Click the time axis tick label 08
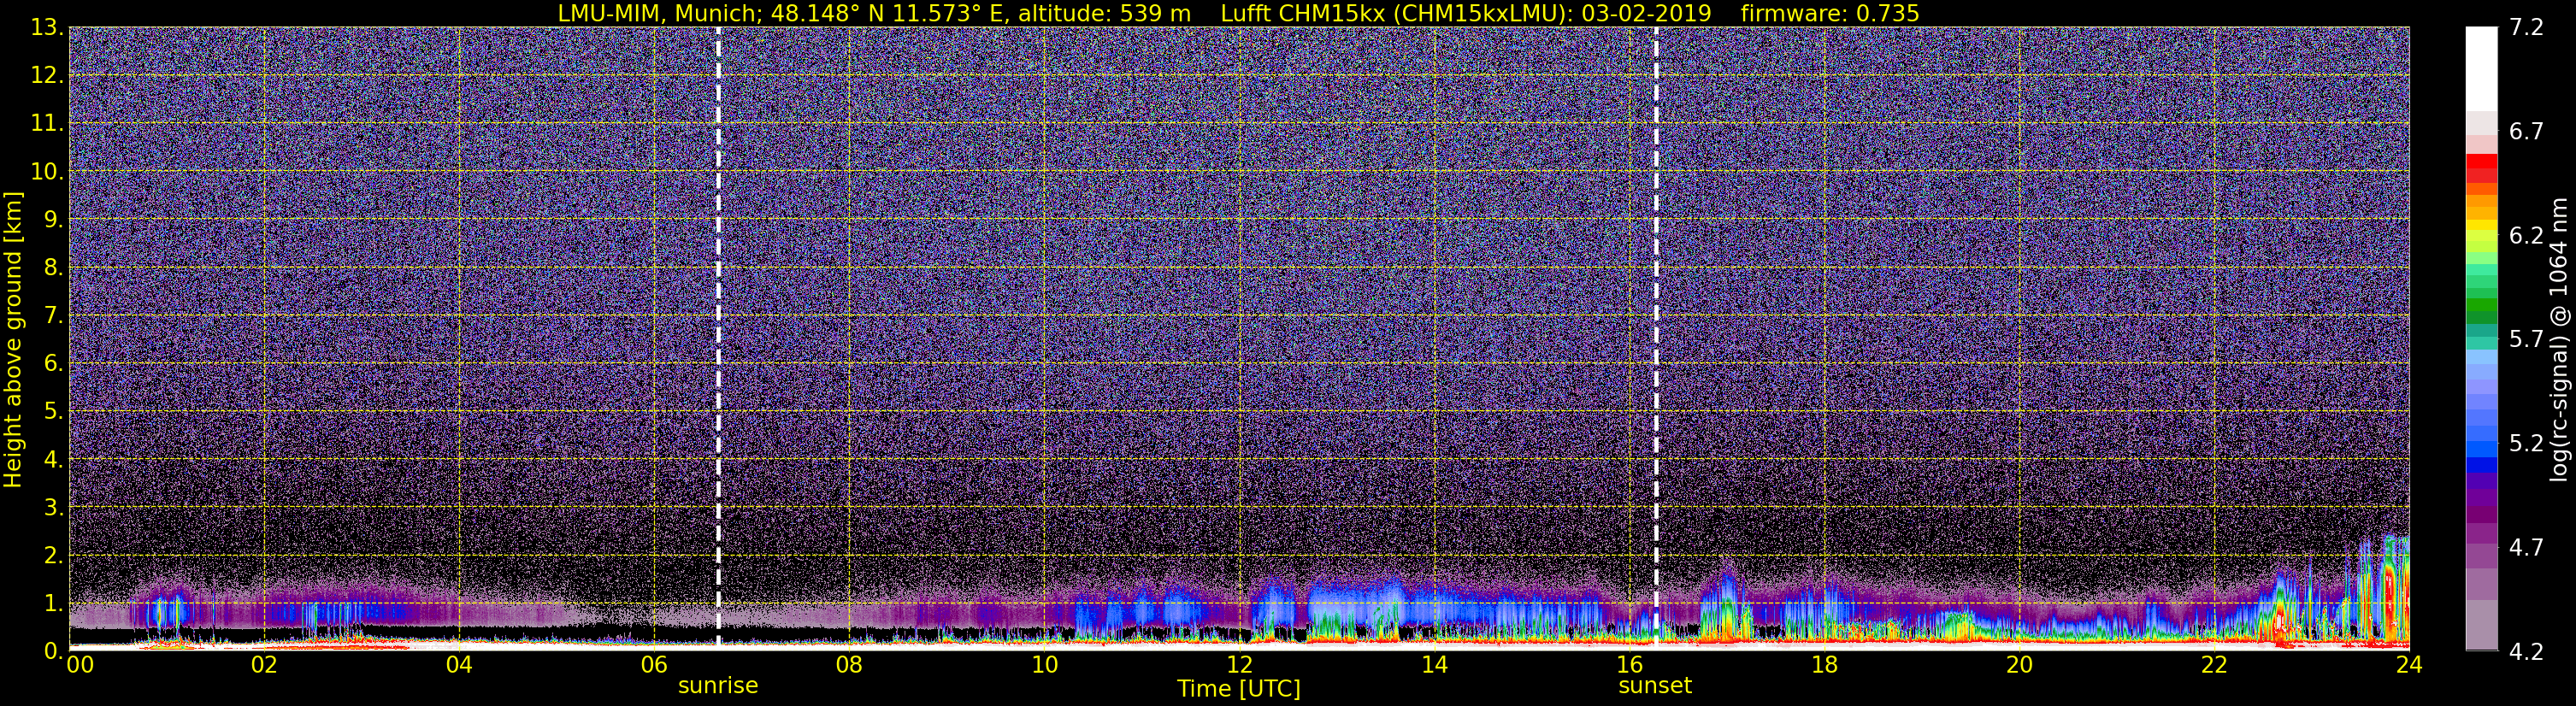This screenshot has height=706, width=2576. (x=849, y=665)
